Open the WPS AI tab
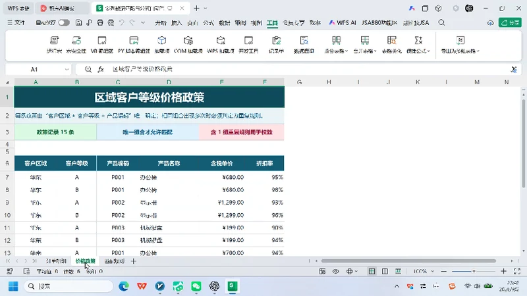 pyautogui.click(x=342, y=23)
